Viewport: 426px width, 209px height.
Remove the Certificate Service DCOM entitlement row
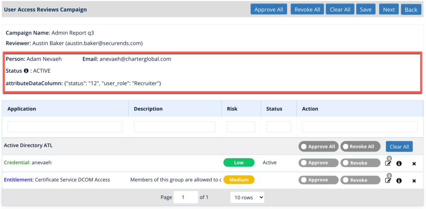click(x=414, y=181)
